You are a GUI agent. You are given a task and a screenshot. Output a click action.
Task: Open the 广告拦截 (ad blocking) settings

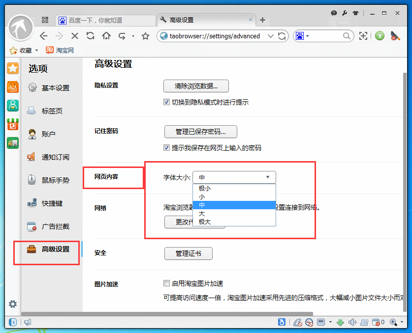pos(56,227)
